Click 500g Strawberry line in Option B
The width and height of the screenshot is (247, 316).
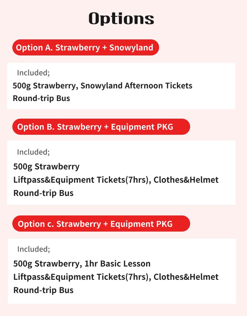pyautogui.click(x=46, y=167)
